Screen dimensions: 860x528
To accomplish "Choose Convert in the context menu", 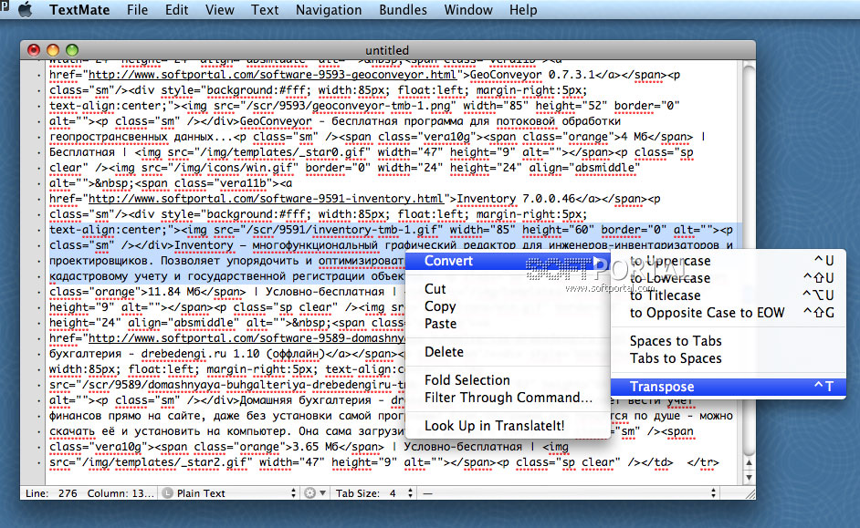I will pos(508,261).
